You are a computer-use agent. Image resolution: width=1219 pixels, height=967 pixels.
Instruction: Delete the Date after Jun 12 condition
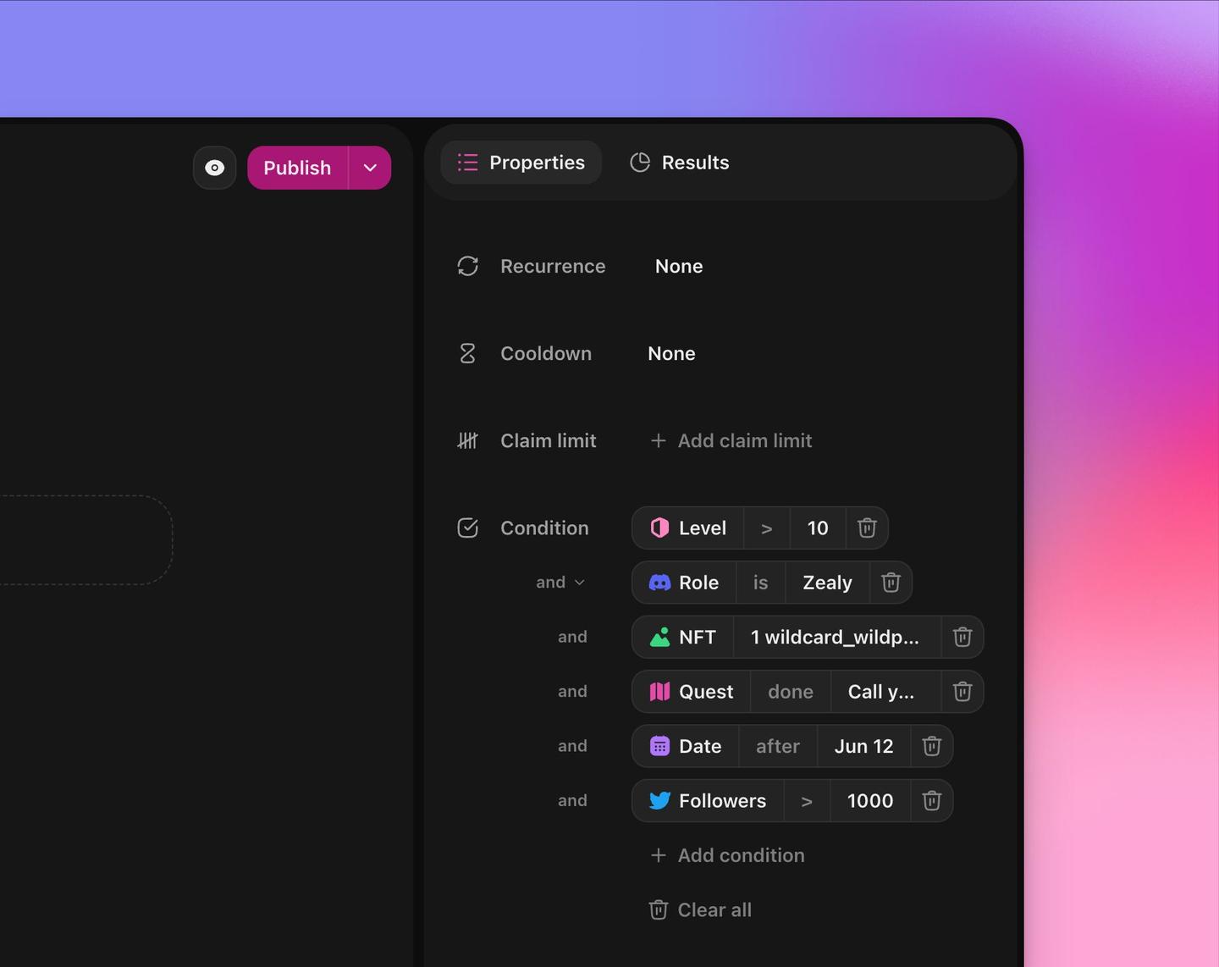(x=932, y=746)
